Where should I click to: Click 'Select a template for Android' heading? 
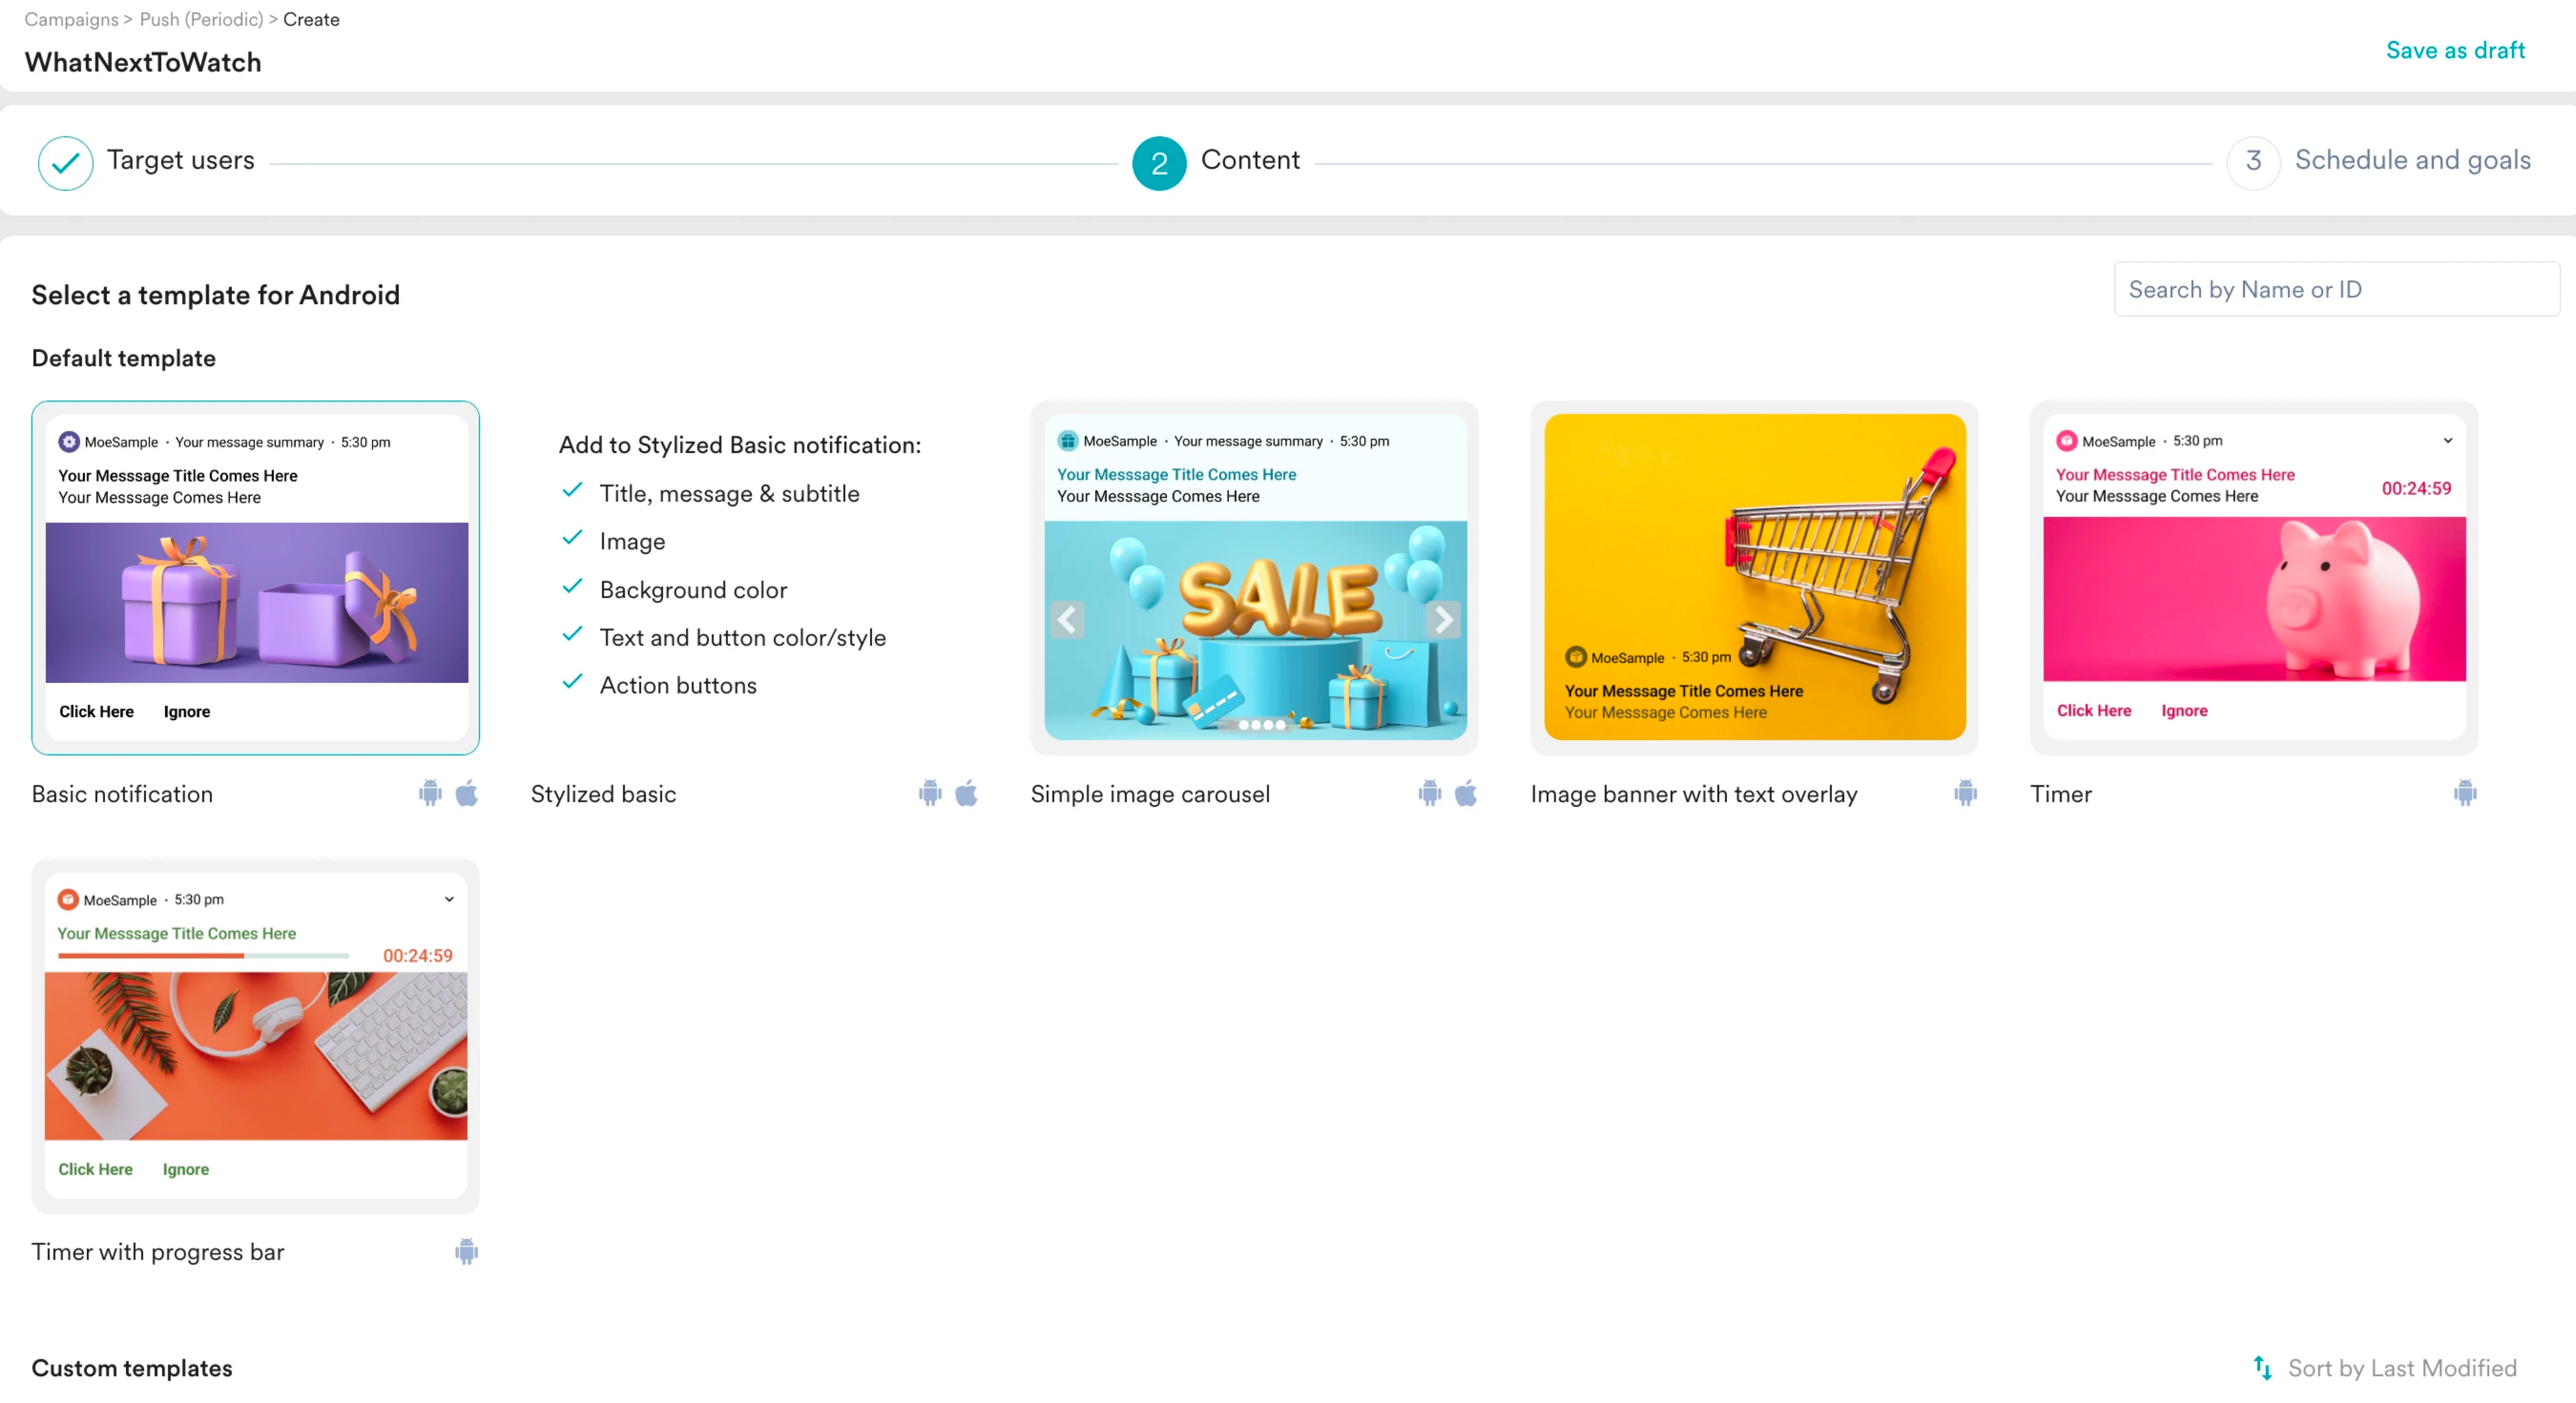pos(216,295)
